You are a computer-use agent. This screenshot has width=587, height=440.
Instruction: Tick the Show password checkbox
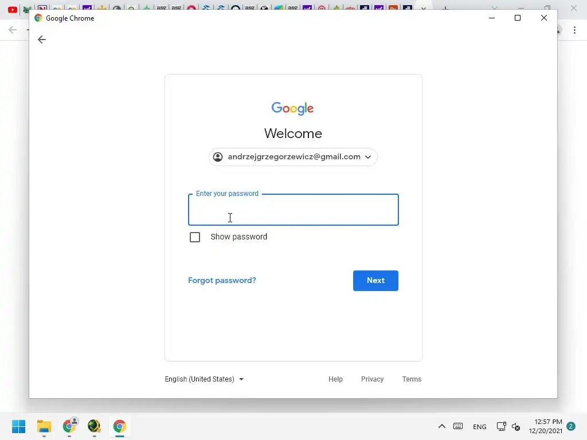(x=195, y=237)
